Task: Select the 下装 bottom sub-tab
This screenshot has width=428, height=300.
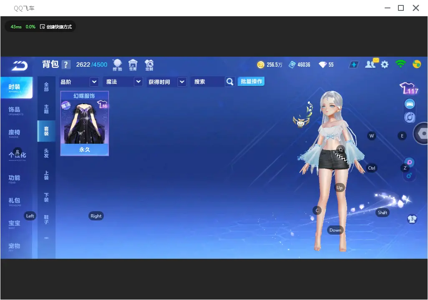Action: (46, 197)
